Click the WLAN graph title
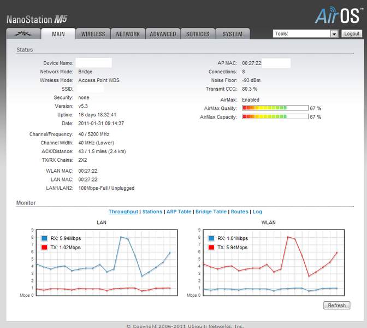This screenshot has height=328, width=367. [269, 222]
